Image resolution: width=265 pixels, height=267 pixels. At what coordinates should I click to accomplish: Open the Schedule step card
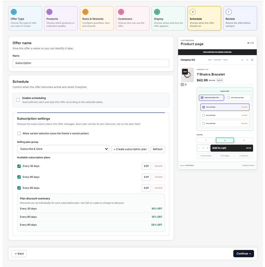click(204, 18)
